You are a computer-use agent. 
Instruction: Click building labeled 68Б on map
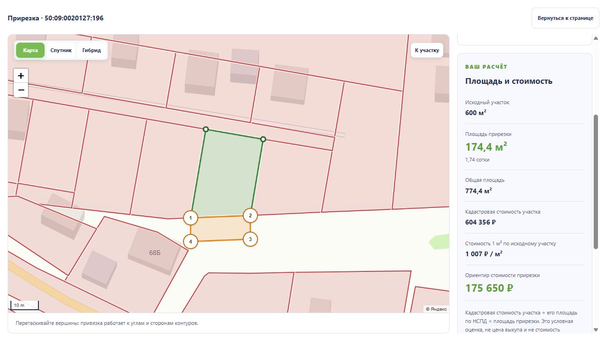click(x=155, y=252)
